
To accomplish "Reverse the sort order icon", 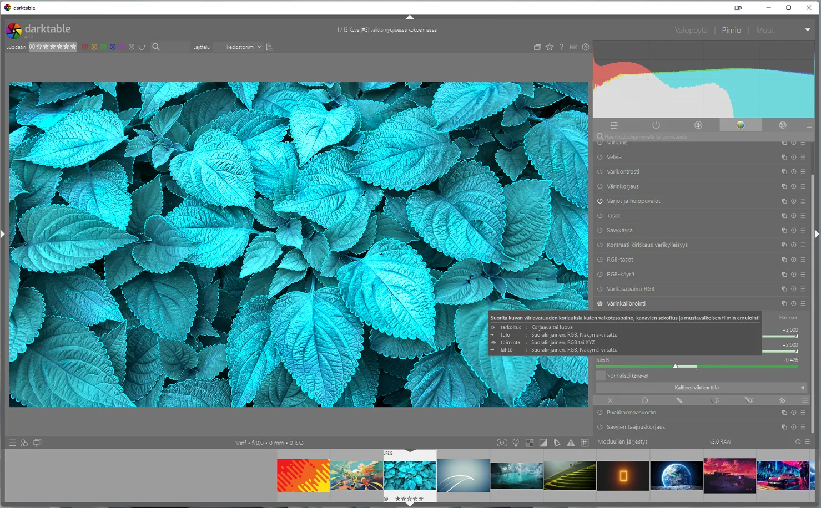I will click(270, 47).
